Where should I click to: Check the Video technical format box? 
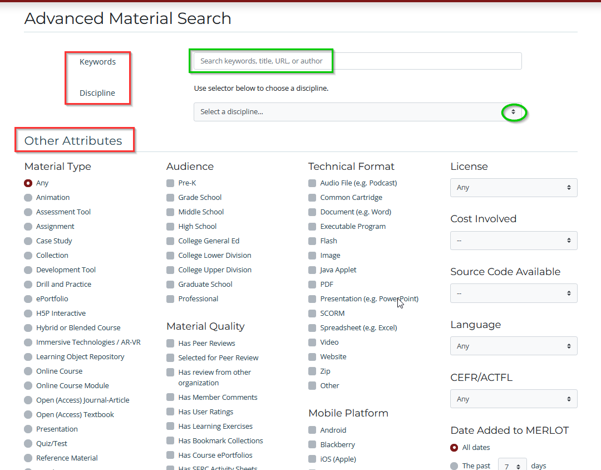312,342
